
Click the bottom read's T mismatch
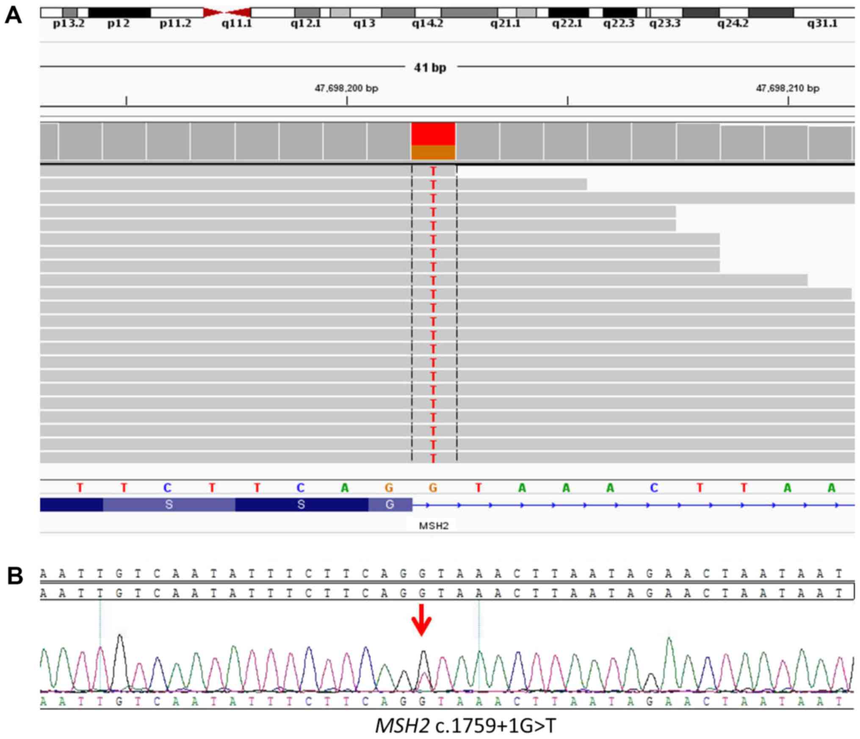pos(433,458)
